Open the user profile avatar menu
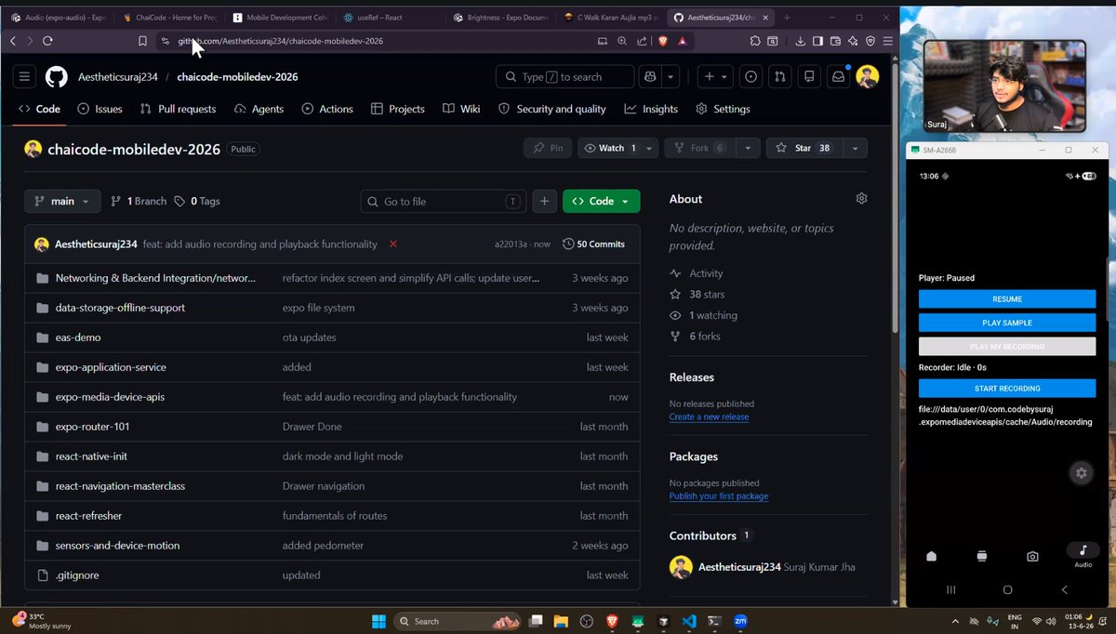Screen dimensions: 1116x634 pos(867,77)
